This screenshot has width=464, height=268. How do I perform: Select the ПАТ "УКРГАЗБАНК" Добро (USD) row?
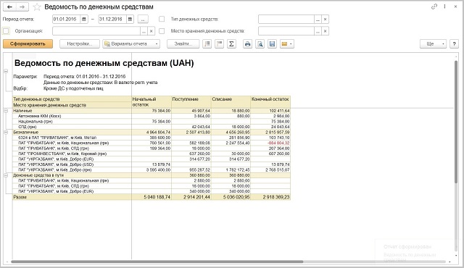[152, 164]
